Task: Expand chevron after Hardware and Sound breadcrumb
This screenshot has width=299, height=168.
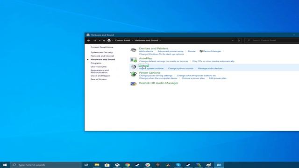Action: point(160,41)
